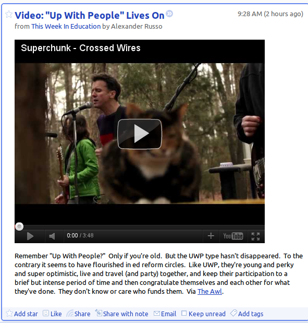Mute the video with speaker icon
This screenshot has height=323, width=308.
(x=52, y=236)
